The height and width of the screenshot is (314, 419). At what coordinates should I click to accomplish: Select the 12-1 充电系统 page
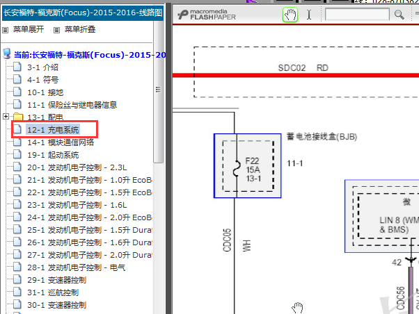pos(53,130)
